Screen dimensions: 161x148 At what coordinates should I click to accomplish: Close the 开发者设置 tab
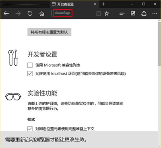tap(95, 4)
